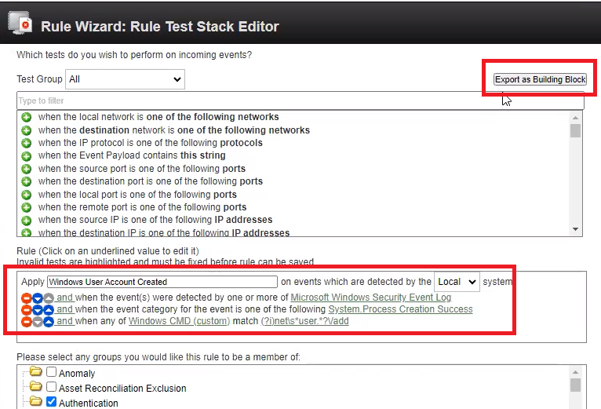
Task: Open the Local system dropdown
Action: point(457,282)
